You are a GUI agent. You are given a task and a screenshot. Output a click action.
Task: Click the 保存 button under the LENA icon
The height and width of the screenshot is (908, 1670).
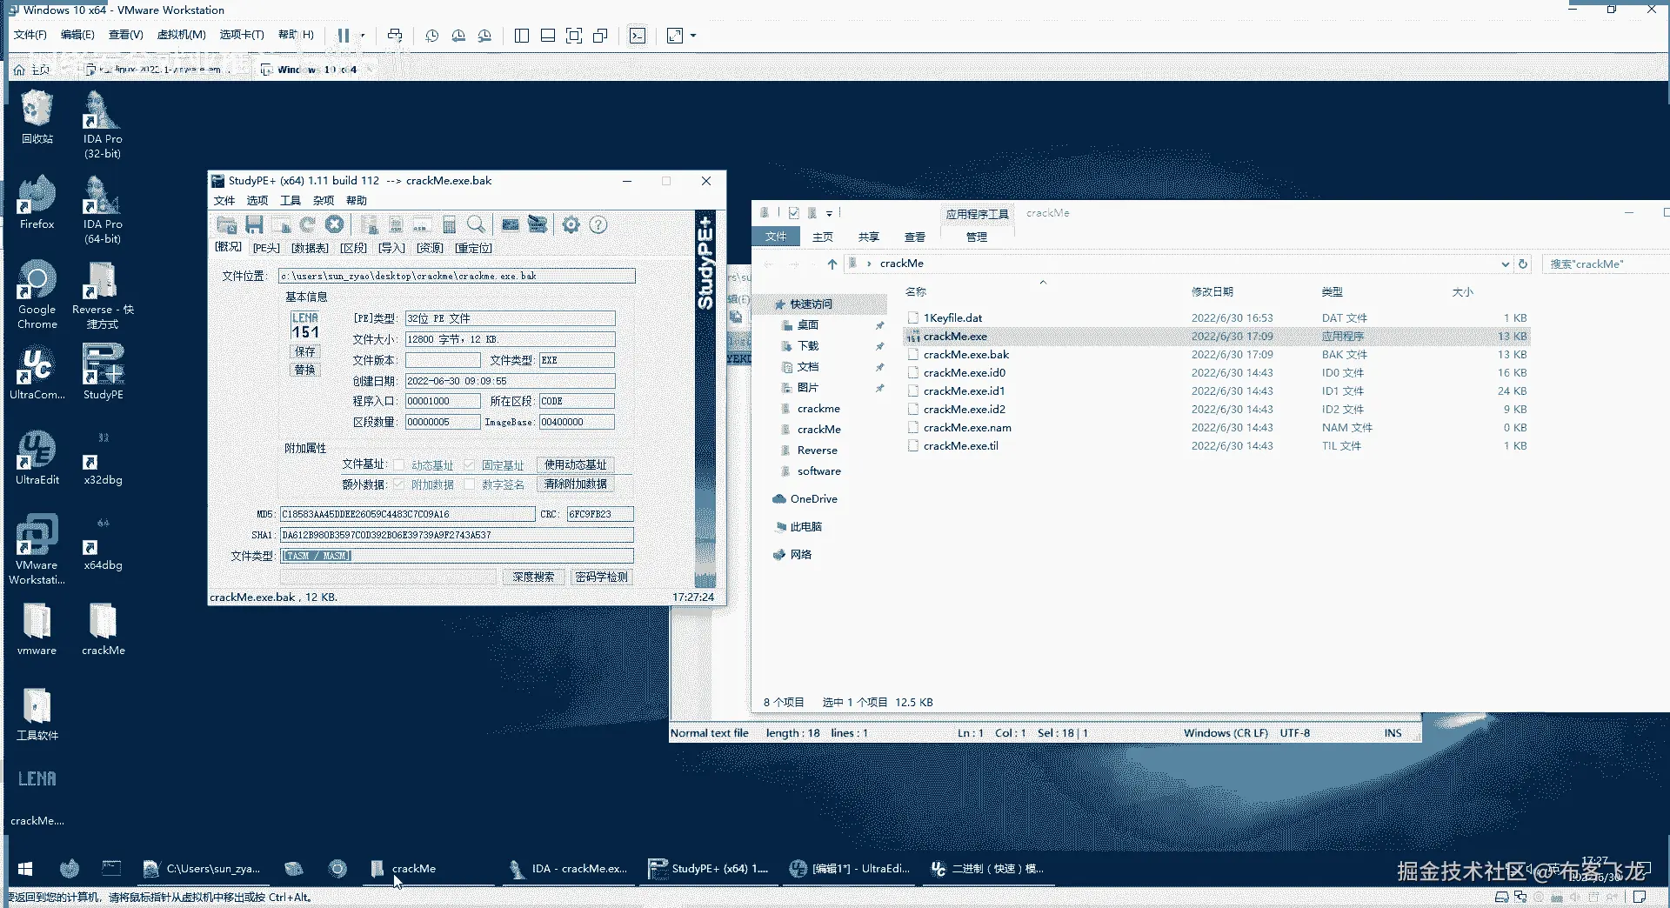[305, 352]
